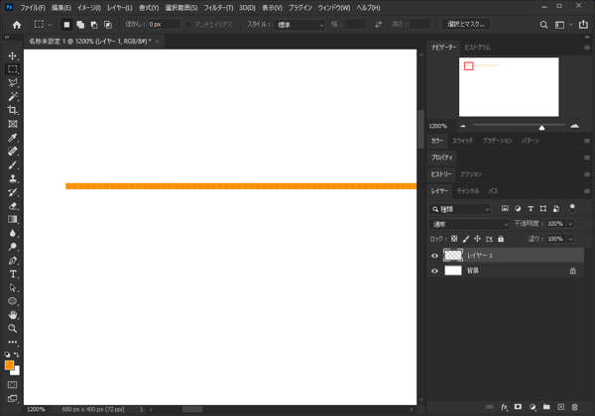The image size is (595, 416).
Task: Hide レイヤー 1 with its eye icon
Action: tap(435, 256)
